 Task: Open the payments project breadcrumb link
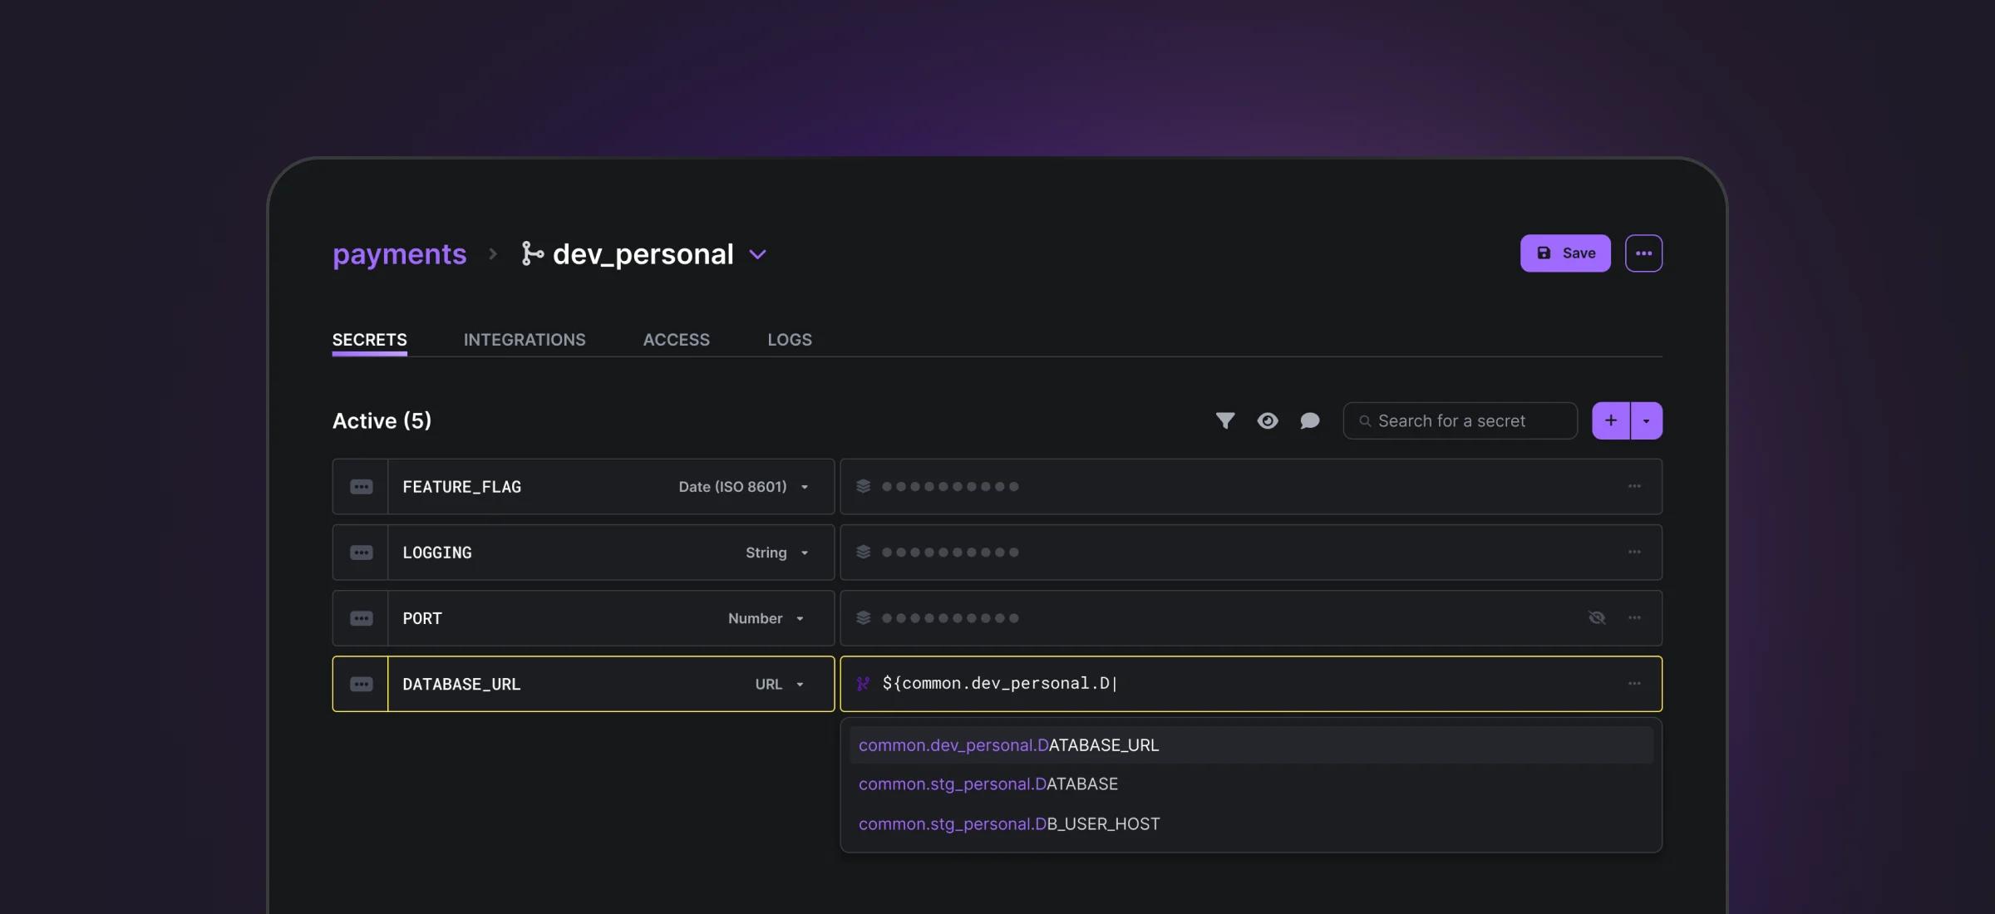point(399,254)
